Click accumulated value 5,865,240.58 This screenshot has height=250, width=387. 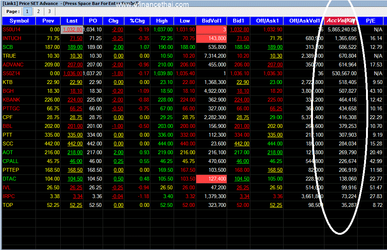pyautogui.click(x=342, y=30)
